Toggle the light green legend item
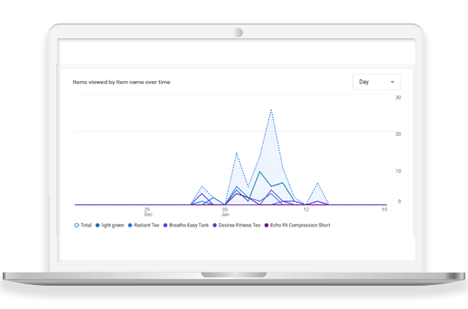This screenshot has width=468, height=309. 109,225
